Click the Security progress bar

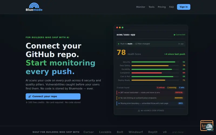[155, 62]
